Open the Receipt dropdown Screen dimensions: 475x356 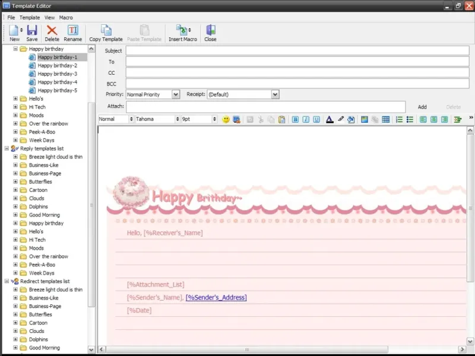pyautogui.click(x=275, y=94)
